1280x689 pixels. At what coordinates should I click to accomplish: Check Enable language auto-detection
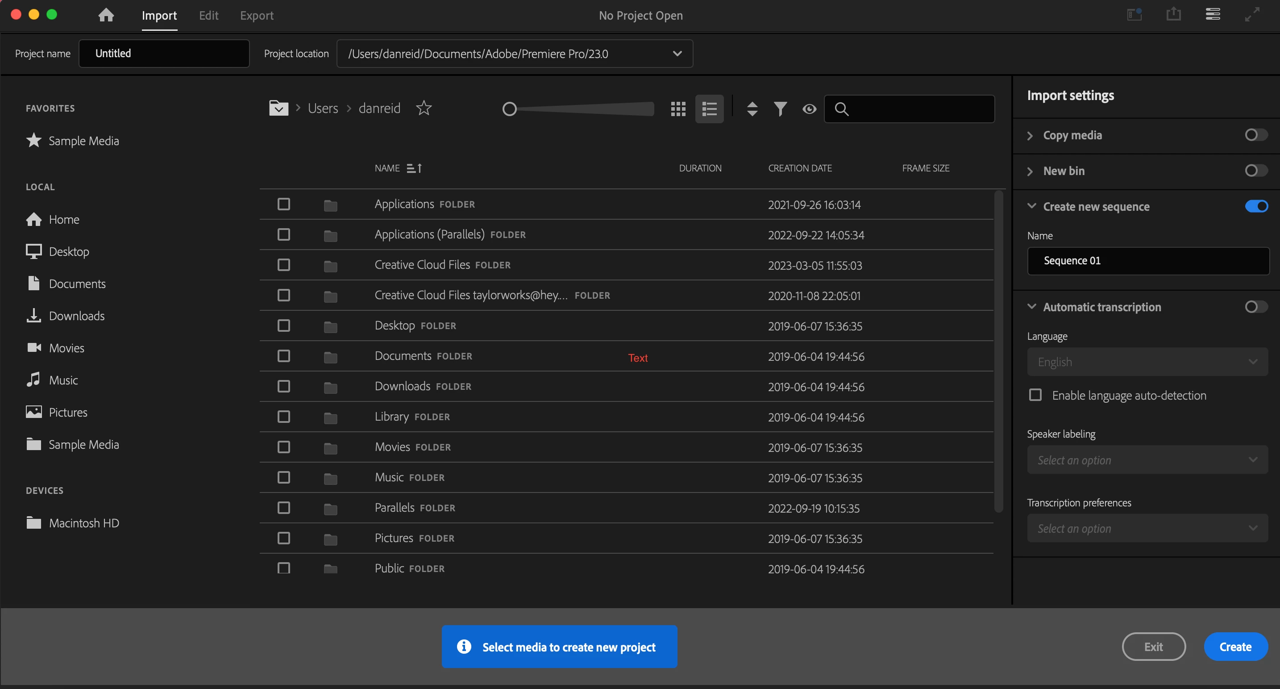click(1035, 395)
